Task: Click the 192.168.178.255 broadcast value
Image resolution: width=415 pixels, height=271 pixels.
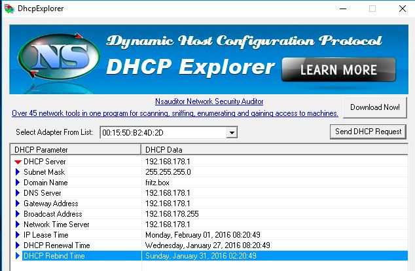Action: [172, 214]
